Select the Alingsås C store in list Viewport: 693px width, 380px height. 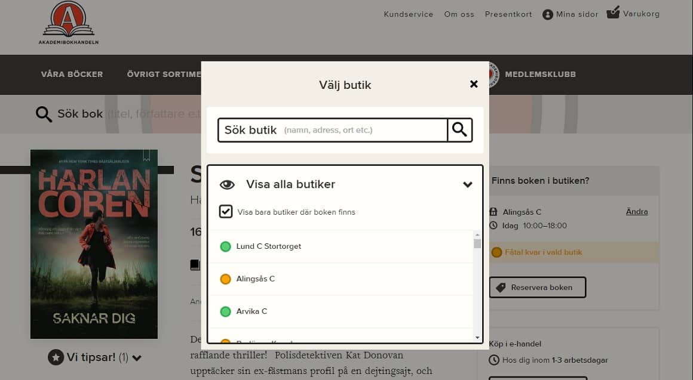(x=341, y=279)
